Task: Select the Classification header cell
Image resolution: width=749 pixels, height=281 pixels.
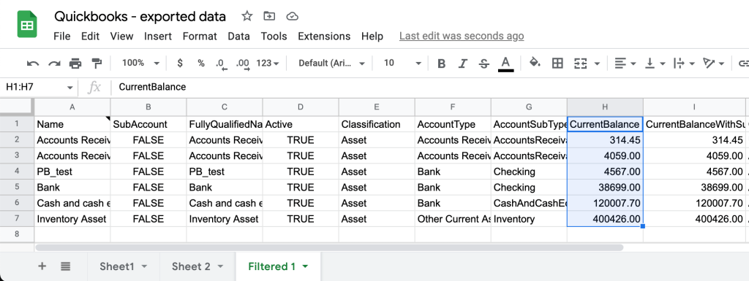Action: 377,124
